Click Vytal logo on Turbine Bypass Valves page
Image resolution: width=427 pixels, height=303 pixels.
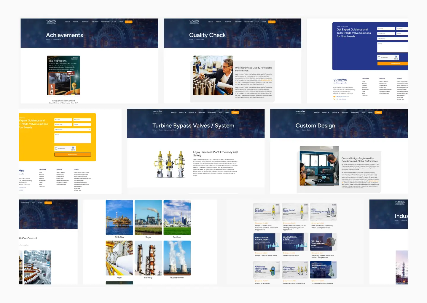point(157,112)
